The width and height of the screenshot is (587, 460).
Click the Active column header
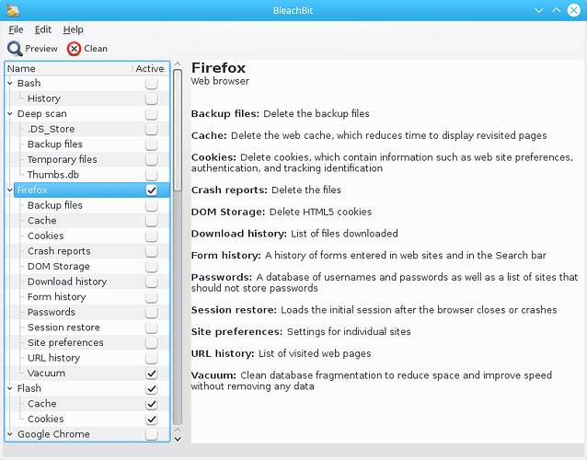coord(149,68)
